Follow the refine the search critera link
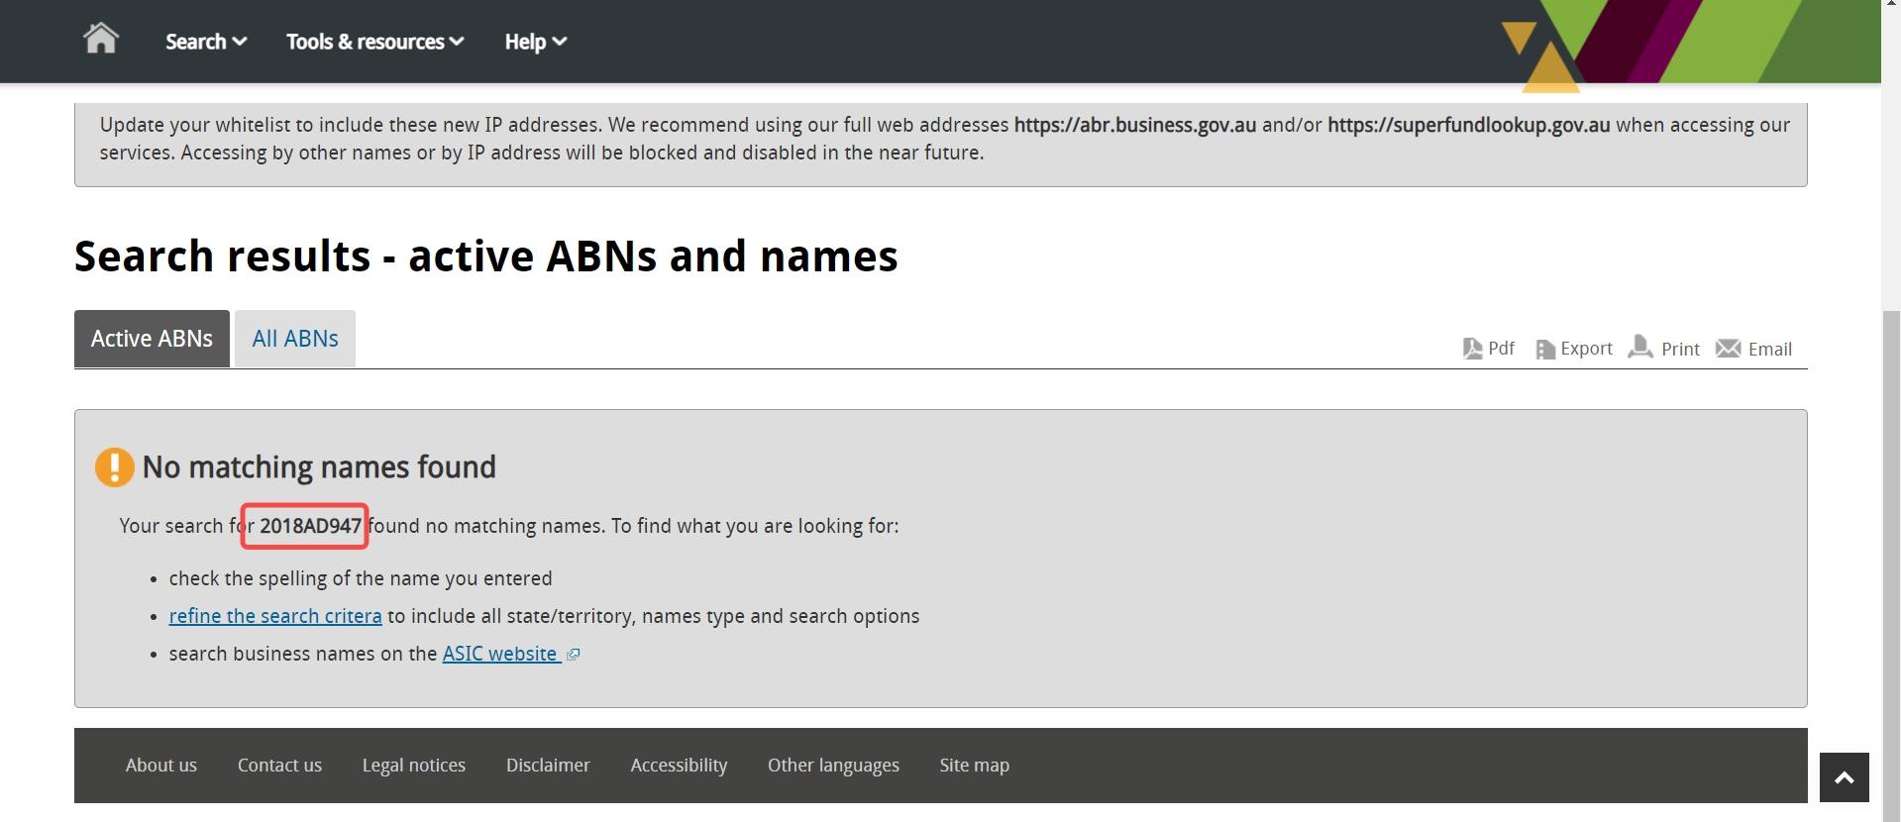1901x822 pixels. [x=275, y=616]
